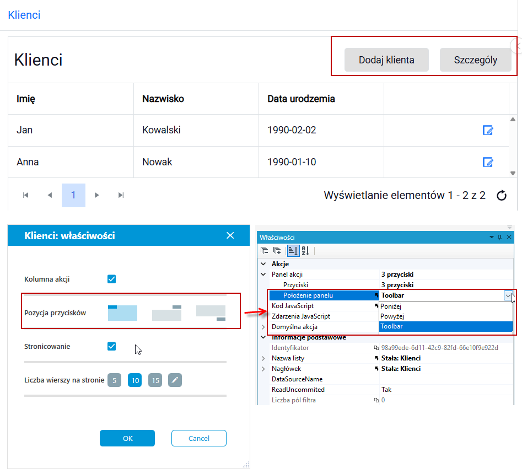
Task: Open the Położenie panelu dropdown arrow
Action: (508, 295)
